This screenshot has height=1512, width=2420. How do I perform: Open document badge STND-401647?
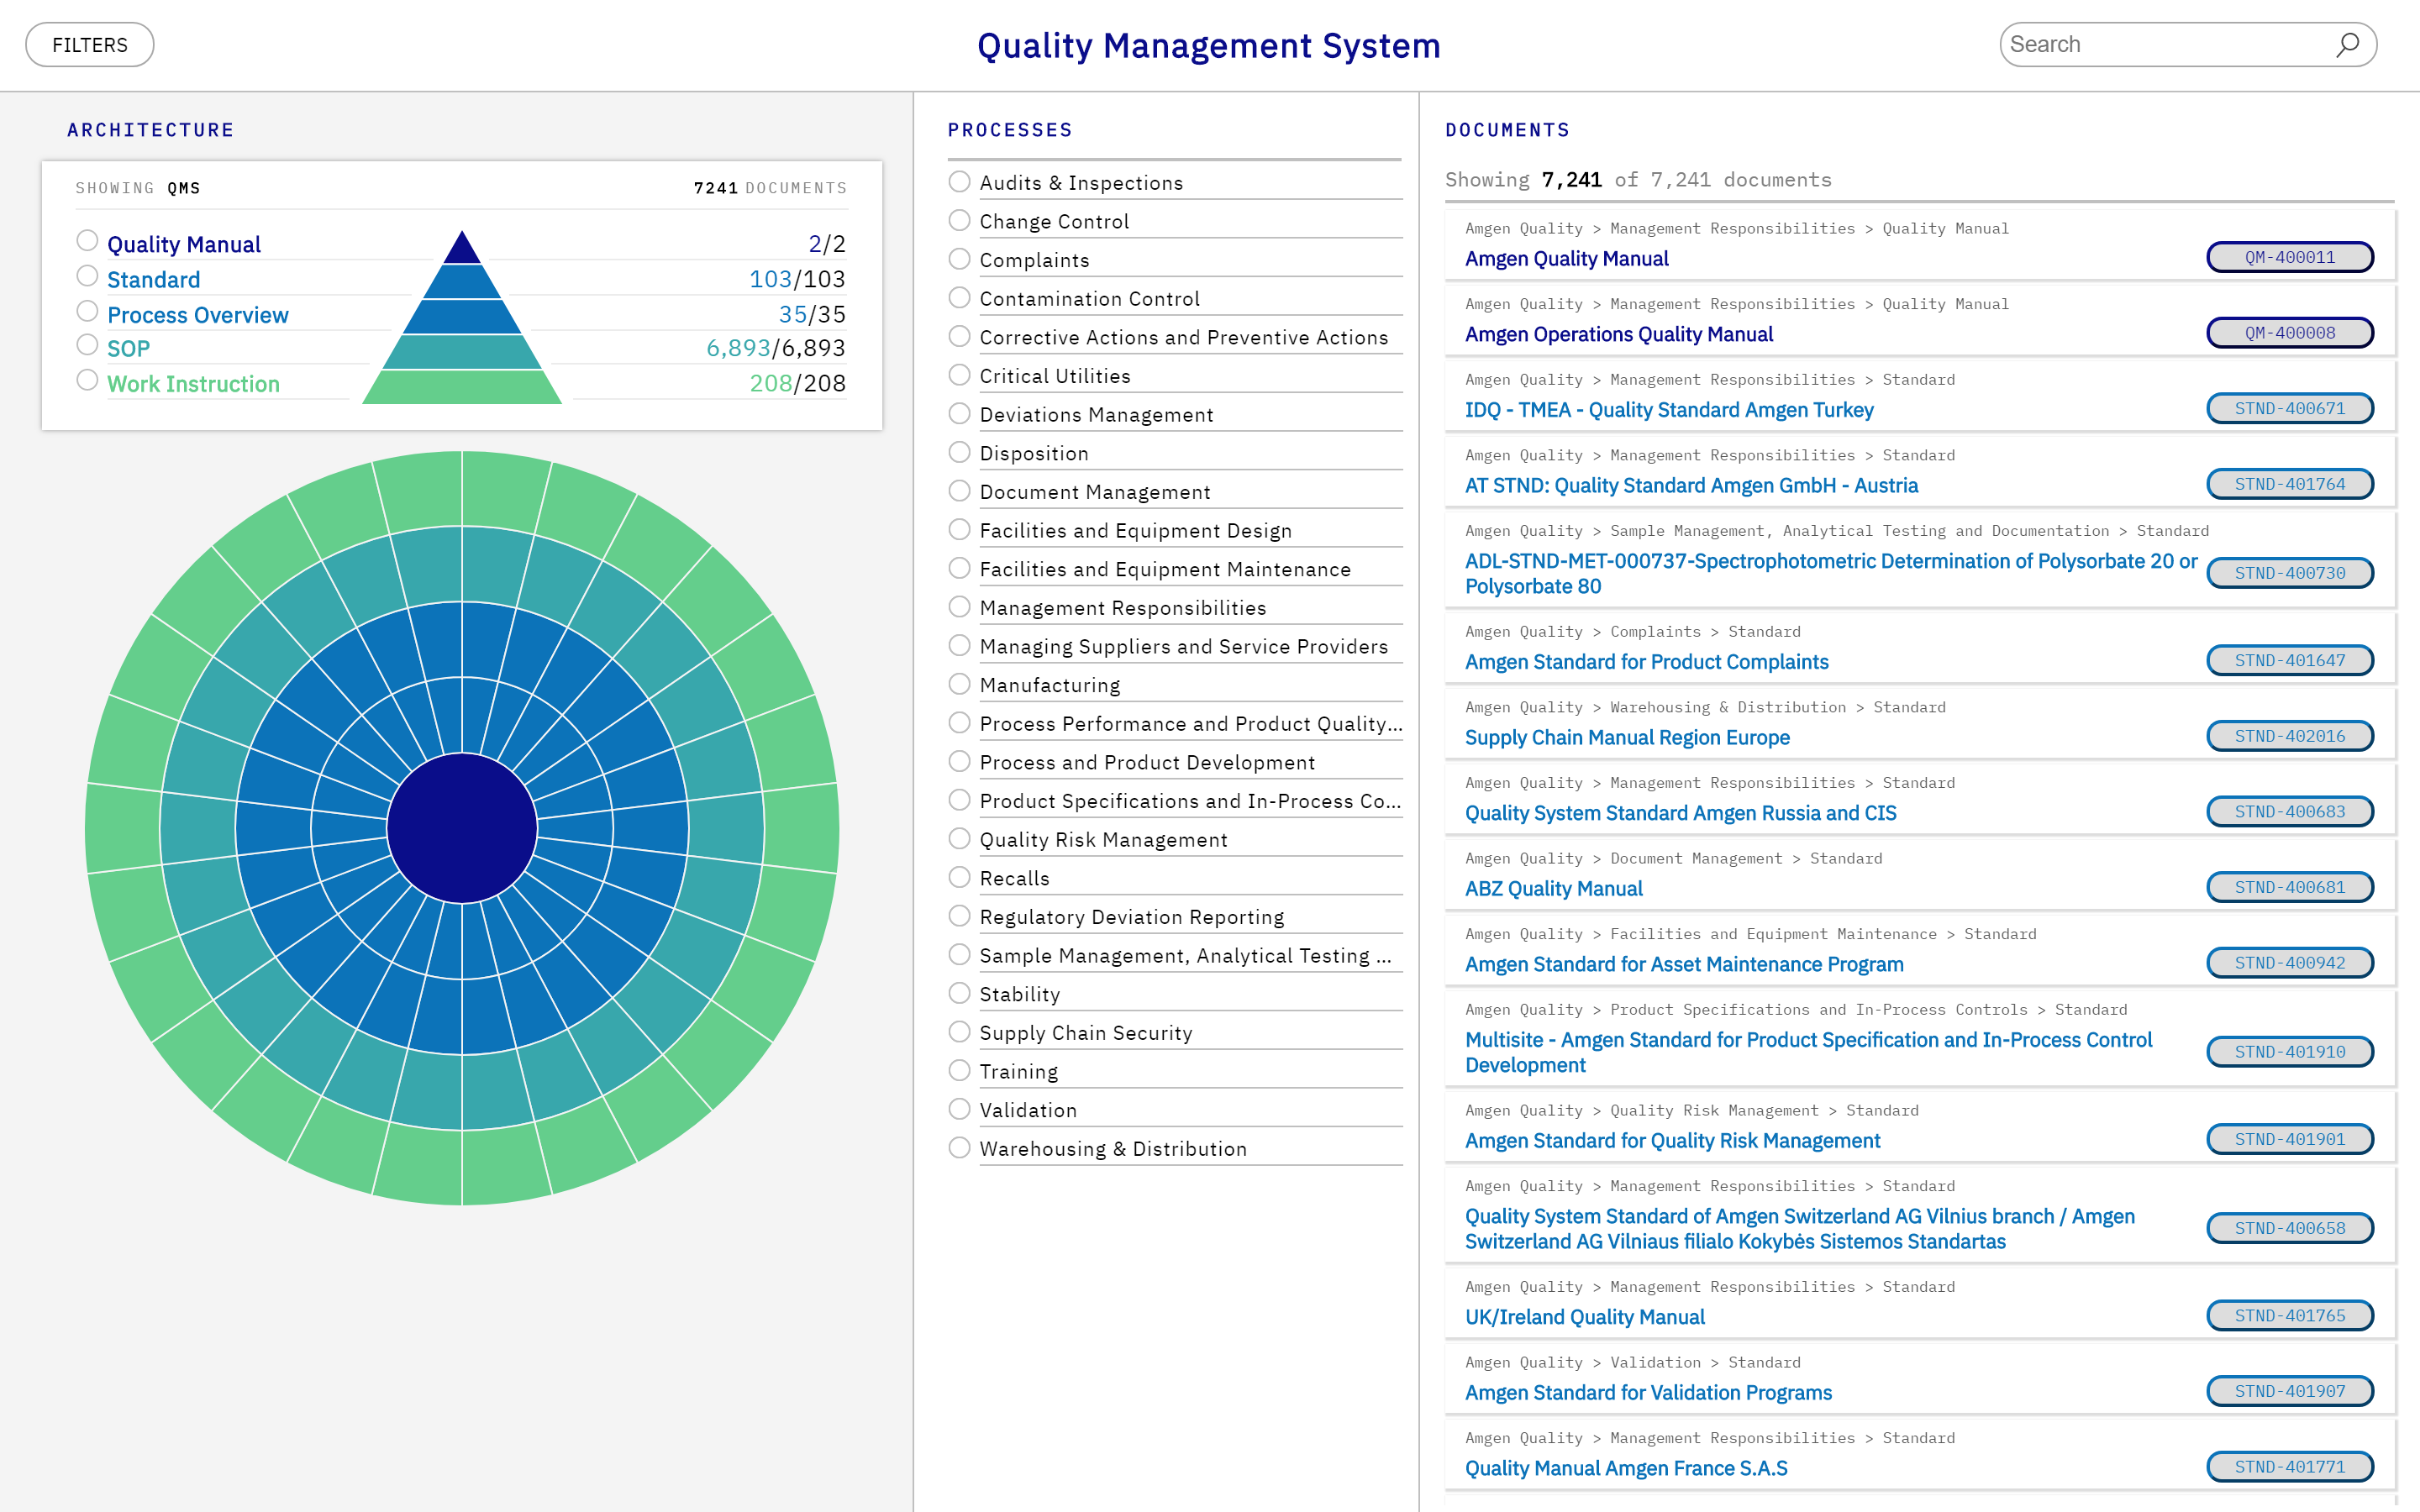pyautogui.click(x=2290, y=660)
